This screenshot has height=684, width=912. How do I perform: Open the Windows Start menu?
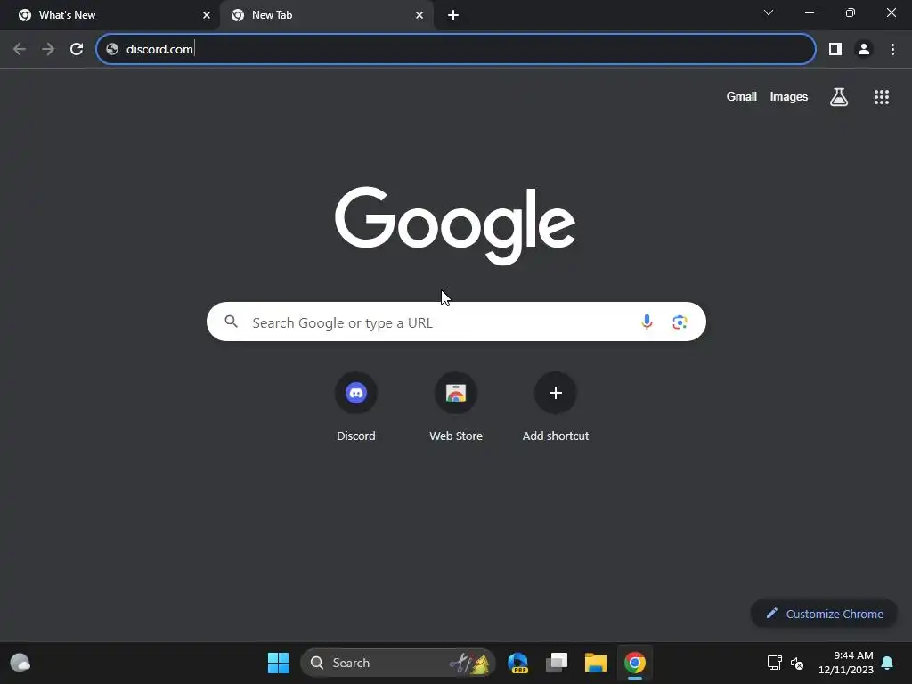click(278, 663)
